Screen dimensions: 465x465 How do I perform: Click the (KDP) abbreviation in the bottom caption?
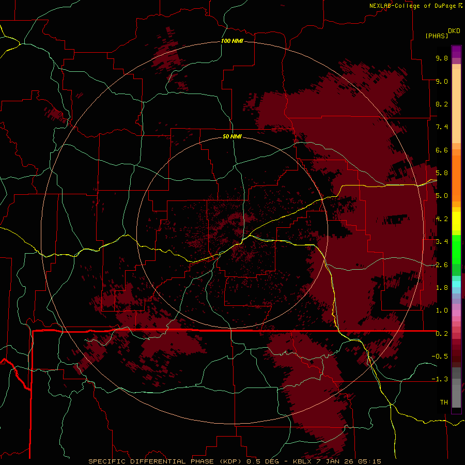229,461
